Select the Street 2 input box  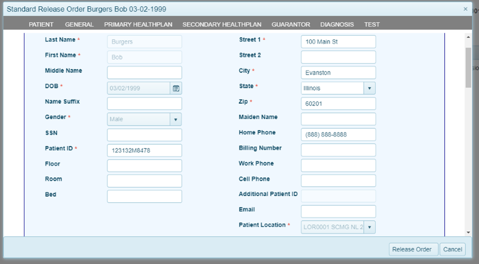(x=338, y=57)
